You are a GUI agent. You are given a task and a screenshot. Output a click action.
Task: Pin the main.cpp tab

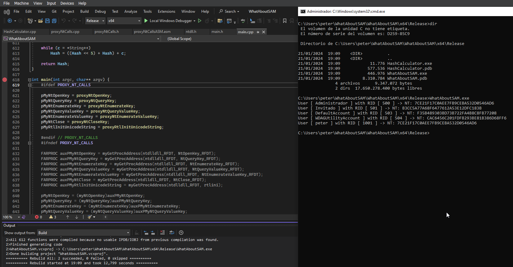click(258, 32)
